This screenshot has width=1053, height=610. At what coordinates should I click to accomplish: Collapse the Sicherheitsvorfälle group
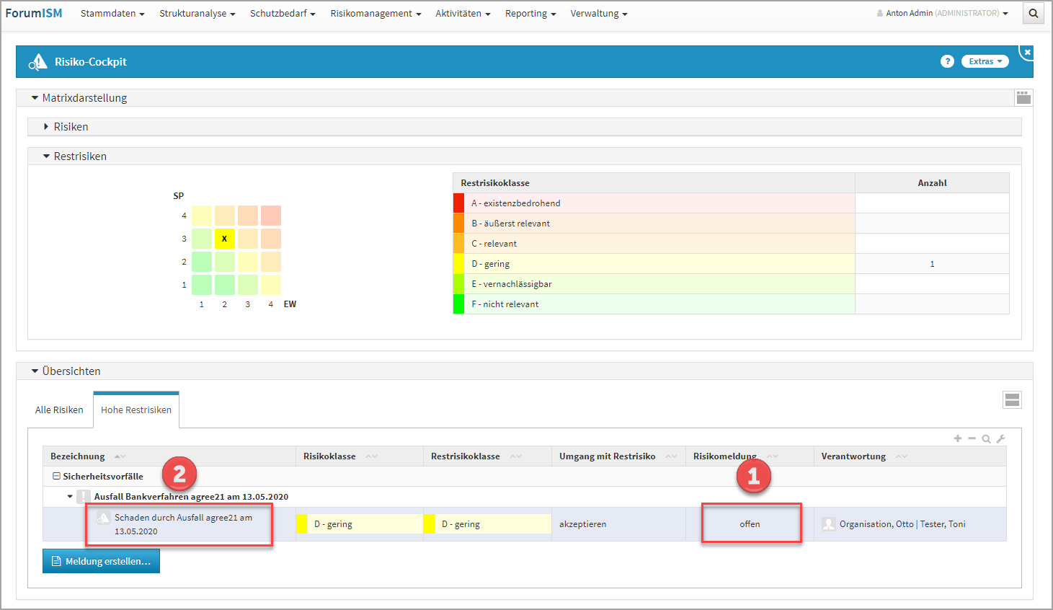56,477
